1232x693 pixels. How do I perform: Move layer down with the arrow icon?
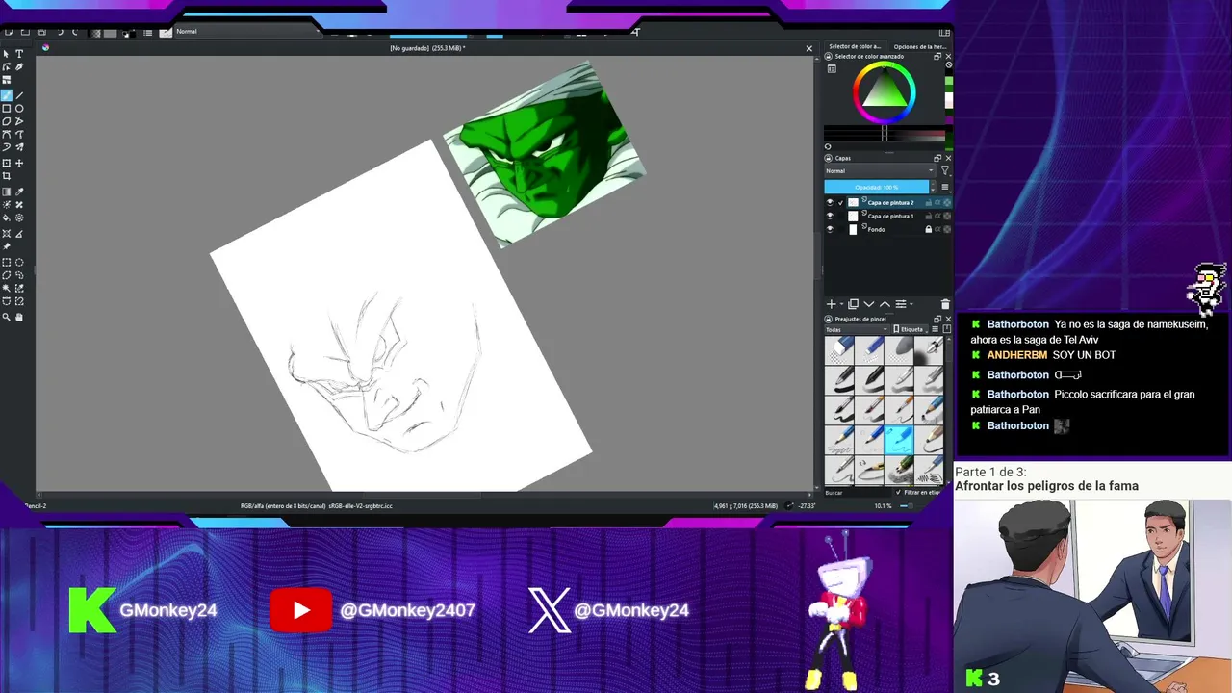869,304
